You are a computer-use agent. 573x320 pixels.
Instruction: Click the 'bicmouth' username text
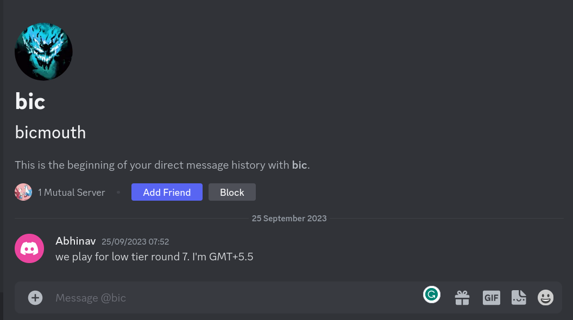tap(51, 132)
